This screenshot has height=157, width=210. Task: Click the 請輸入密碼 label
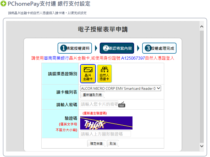67,104
